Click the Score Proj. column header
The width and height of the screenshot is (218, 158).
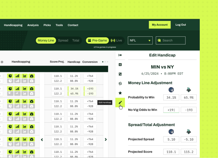point(57,62)
